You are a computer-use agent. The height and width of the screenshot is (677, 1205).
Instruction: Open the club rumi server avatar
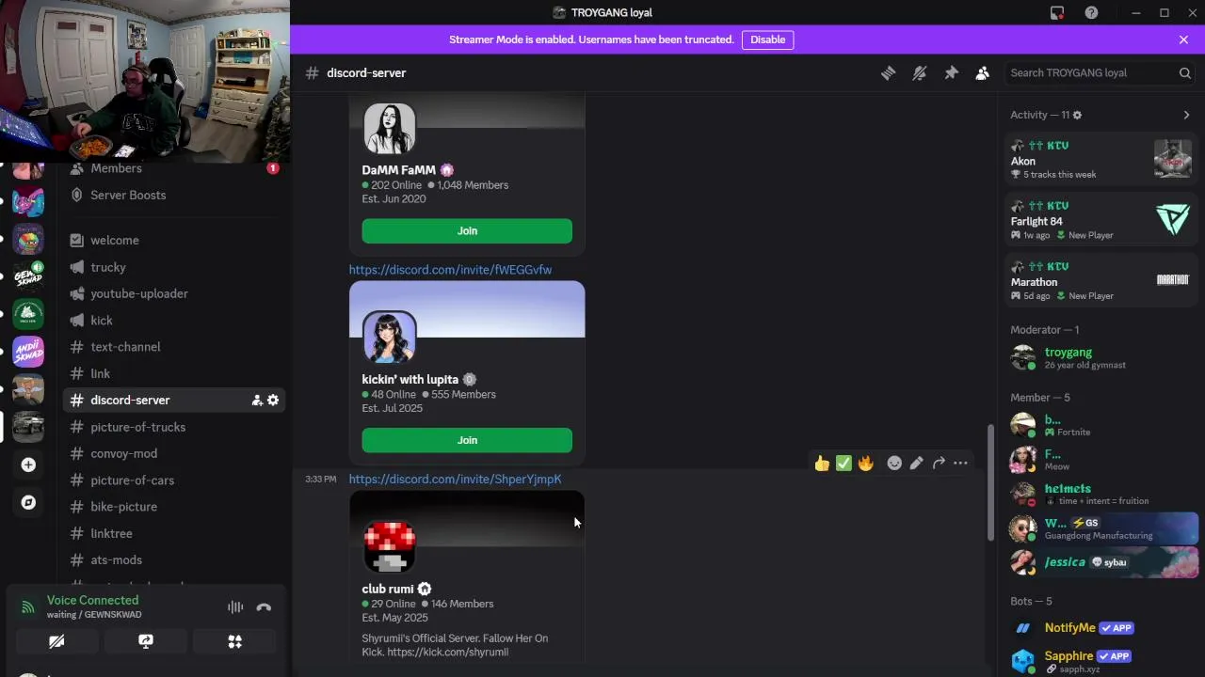point(390,546)
